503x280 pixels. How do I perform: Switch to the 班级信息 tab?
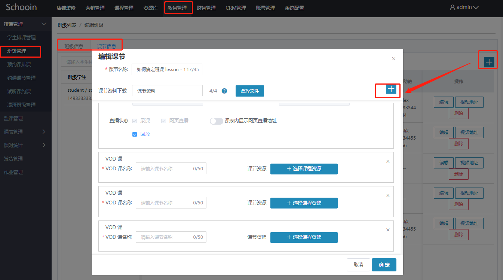74,46
